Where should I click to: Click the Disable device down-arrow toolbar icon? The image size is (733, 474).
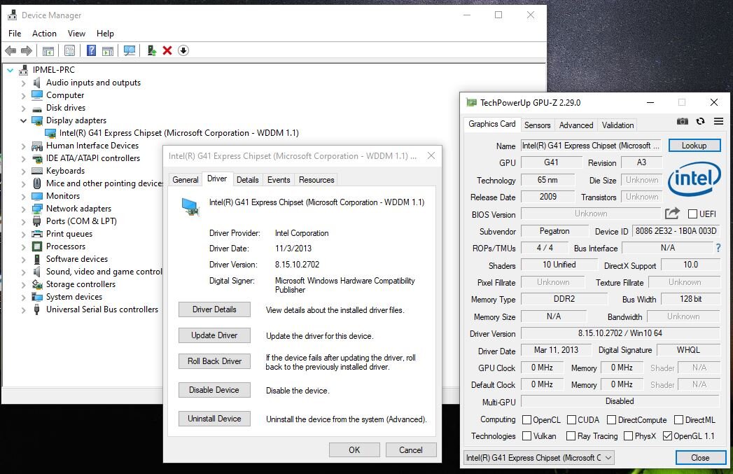[x=183, y=50]
